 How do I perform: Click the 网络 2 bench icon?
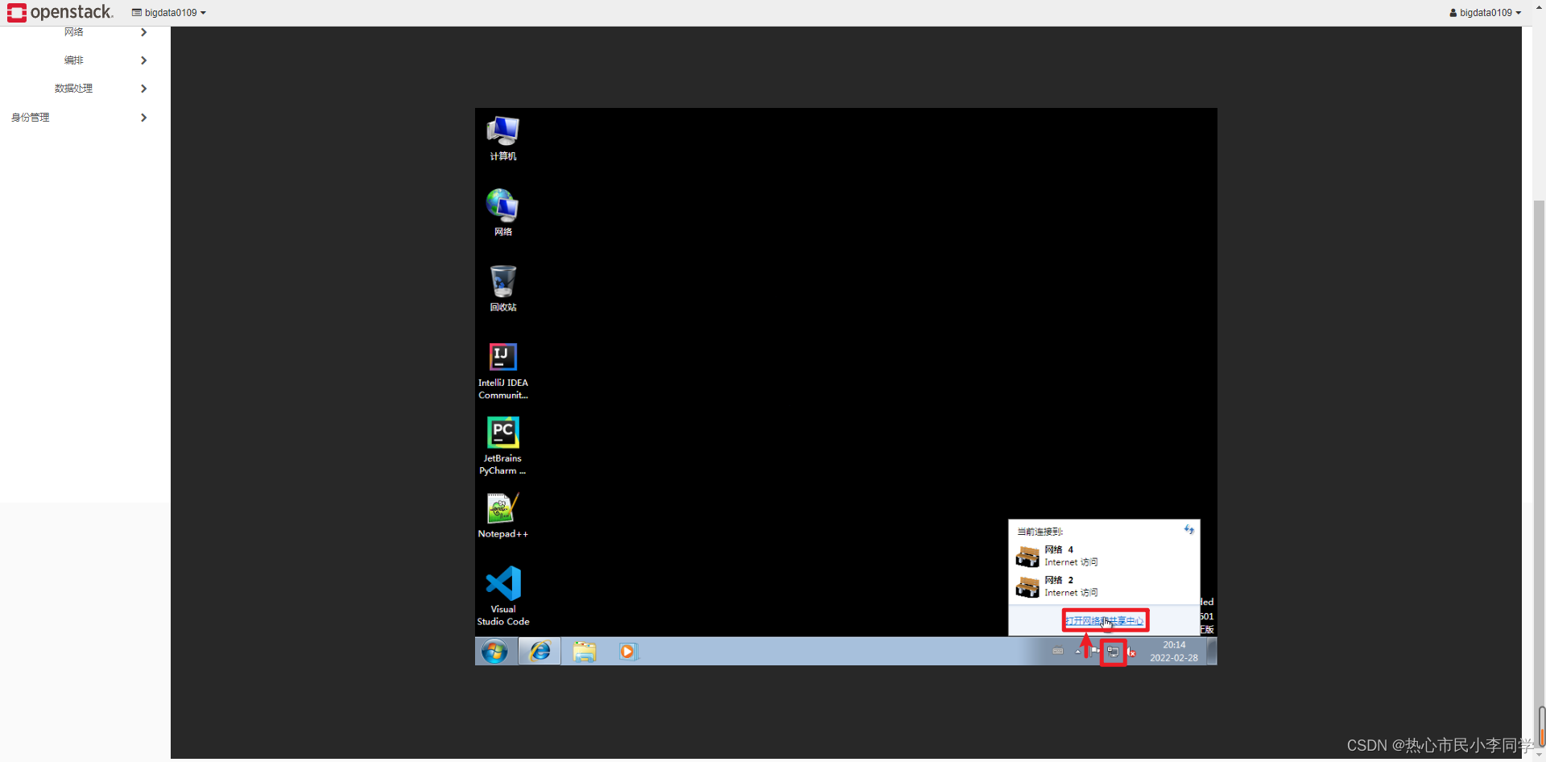(x=1027, y=587)
